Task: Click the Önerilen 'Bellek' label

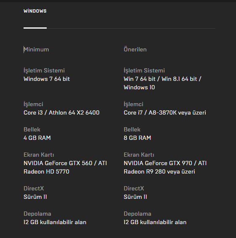Action: (x=132, y=129)
